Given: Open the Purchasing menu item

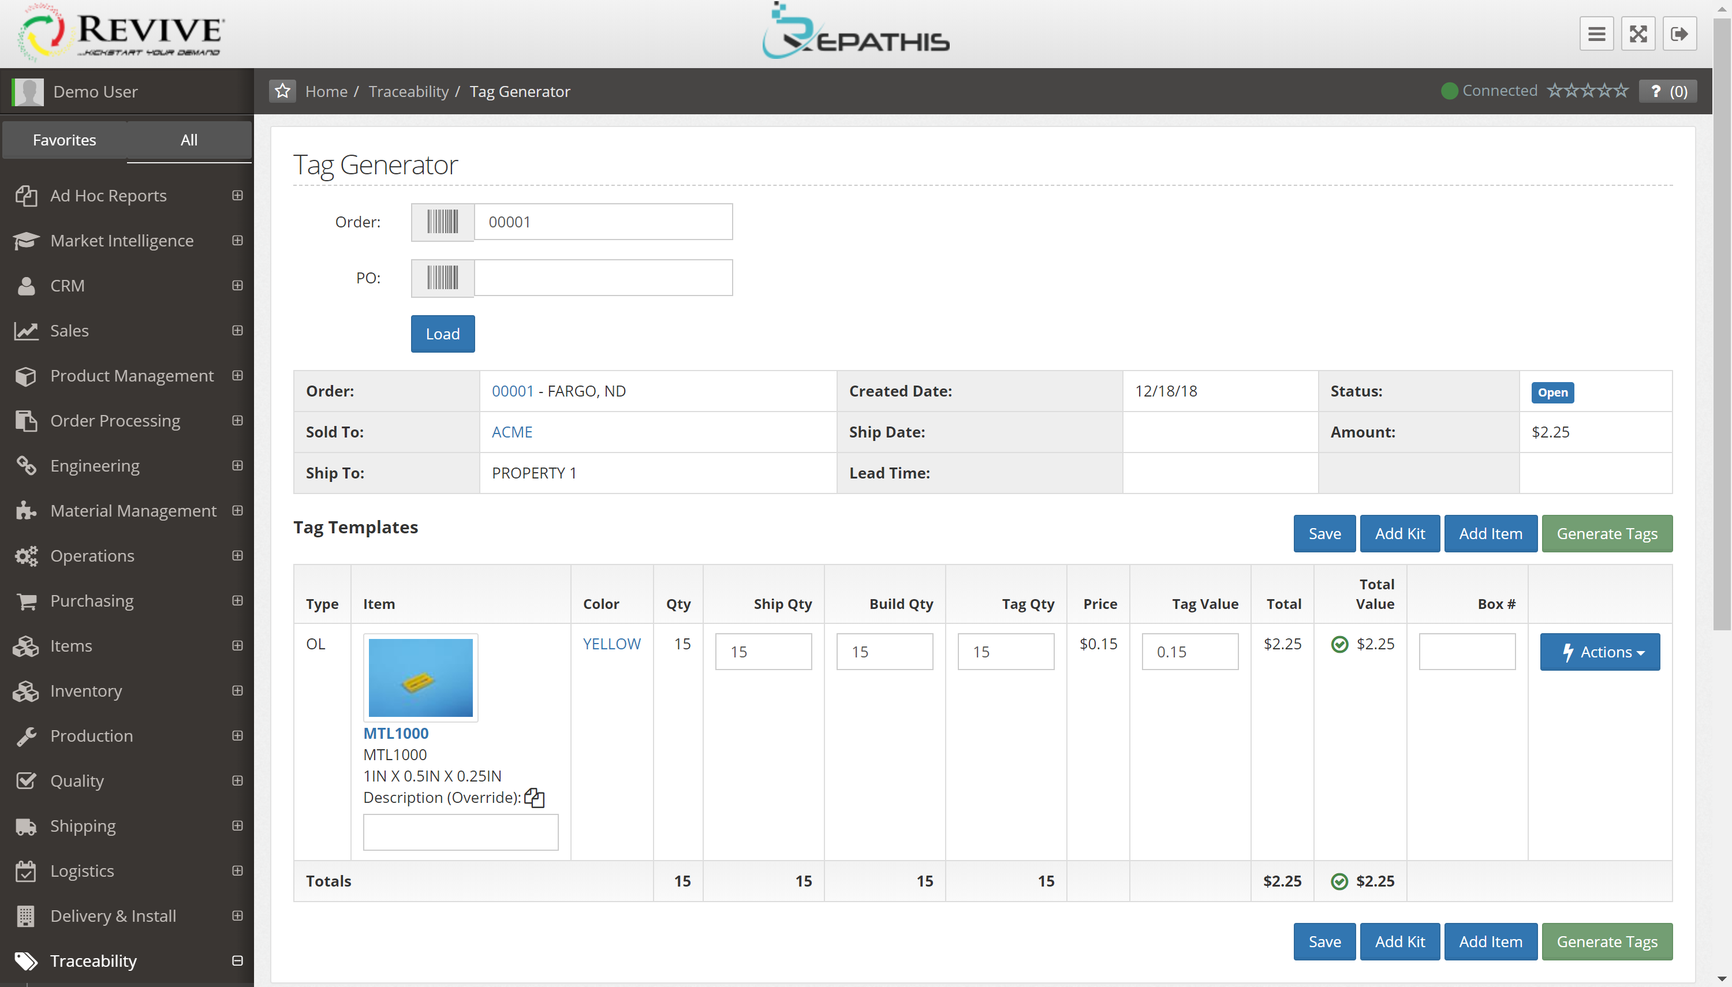Looking at the screenshot, I should (x=92, y=601).
